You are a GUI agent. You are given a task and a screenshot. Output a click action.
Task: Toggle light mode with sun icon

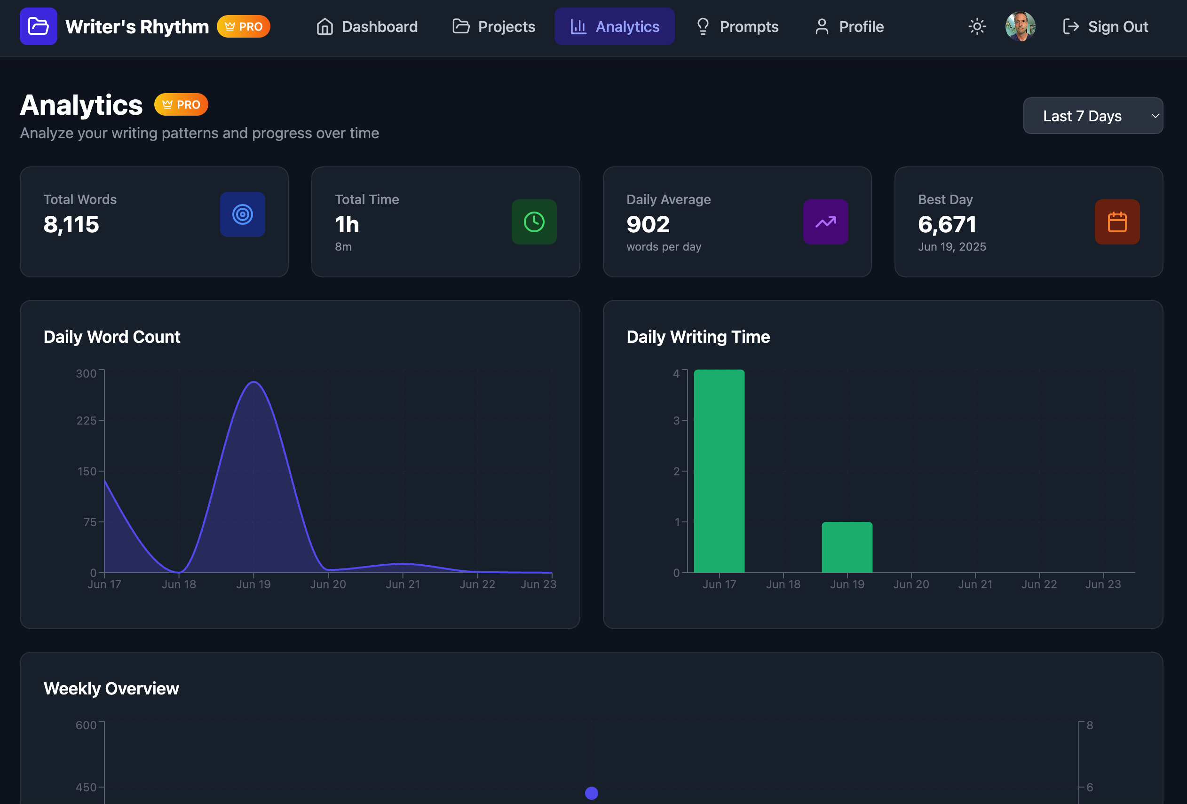[977, 26]
